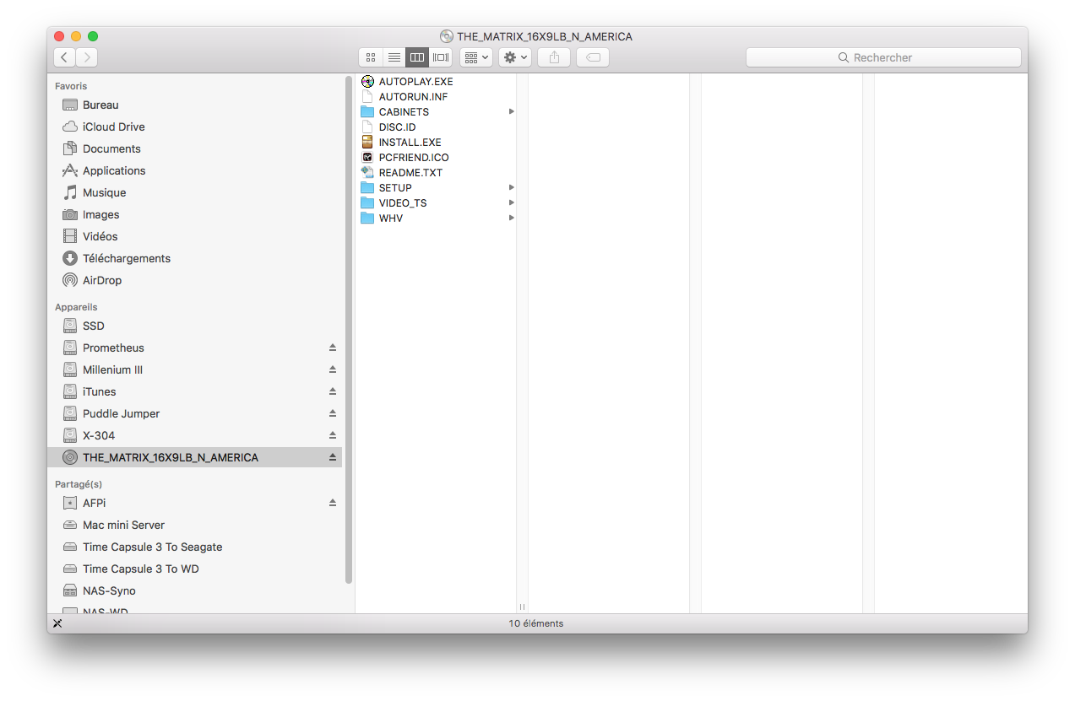1075x701 pixels.
Task: Switch to Cover Flow view
Action: point(441,57)
